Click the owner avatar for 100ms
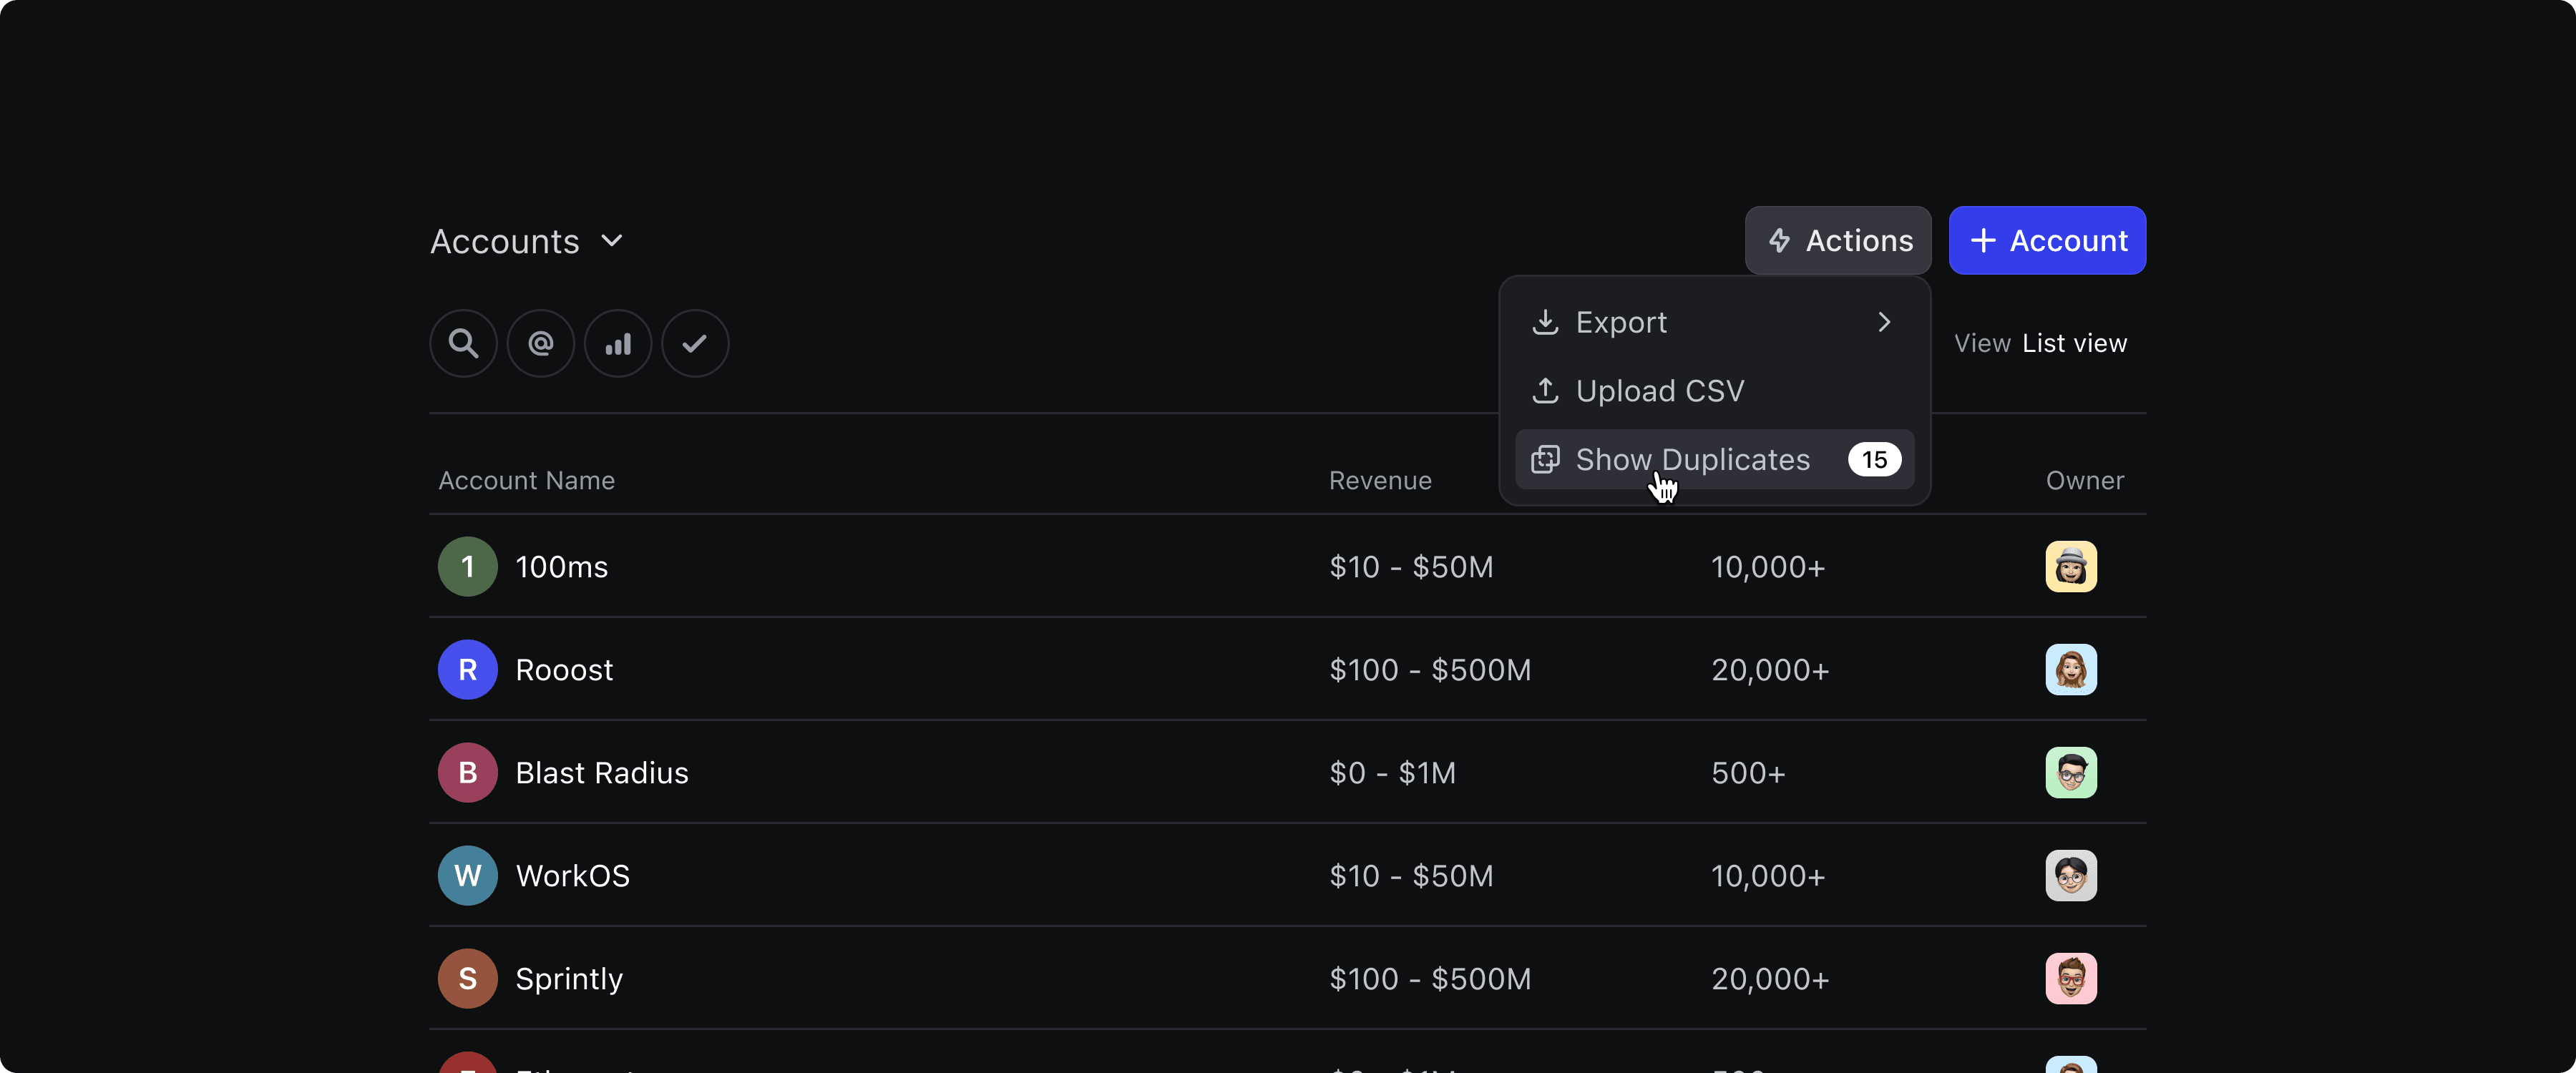Screen dimensions: 2576x1073 click(x=2071, y=567)
